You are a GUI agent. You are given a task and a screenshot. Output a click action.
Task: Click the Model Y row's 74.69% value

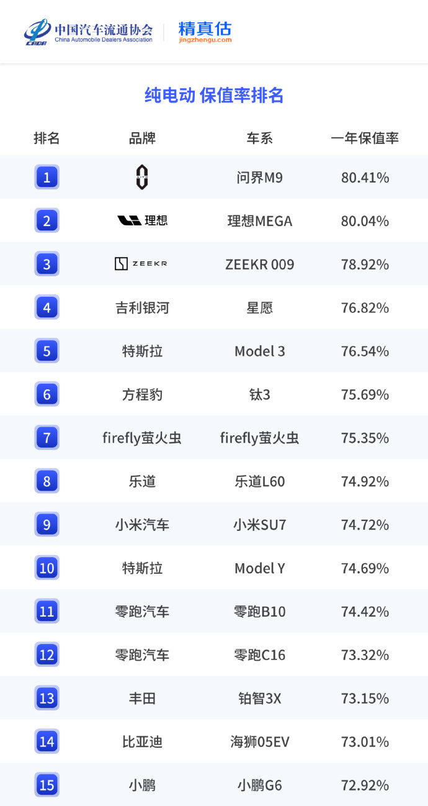tap(365, 568)
